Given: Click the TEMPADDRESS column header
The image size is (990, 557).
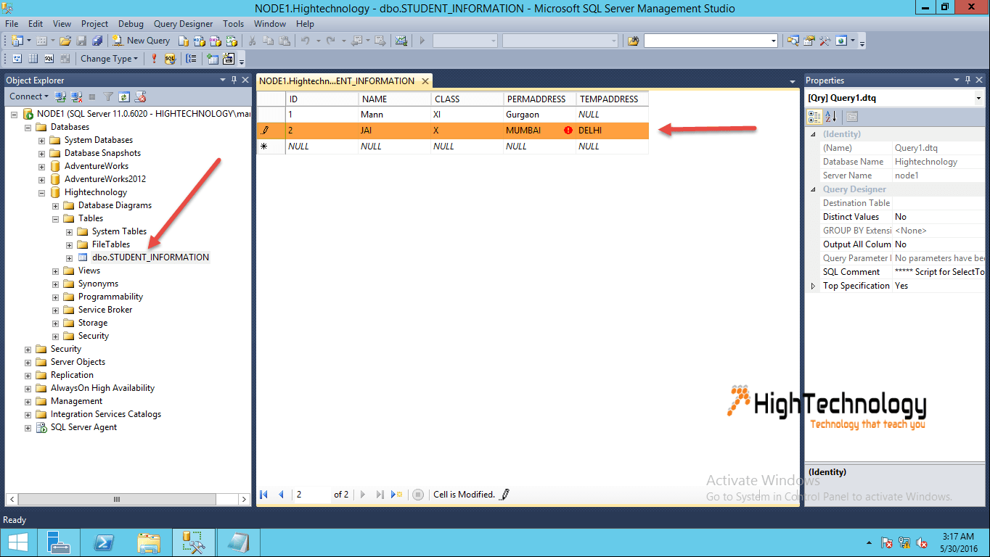Looking at the screenshot, I should [613, 99].
